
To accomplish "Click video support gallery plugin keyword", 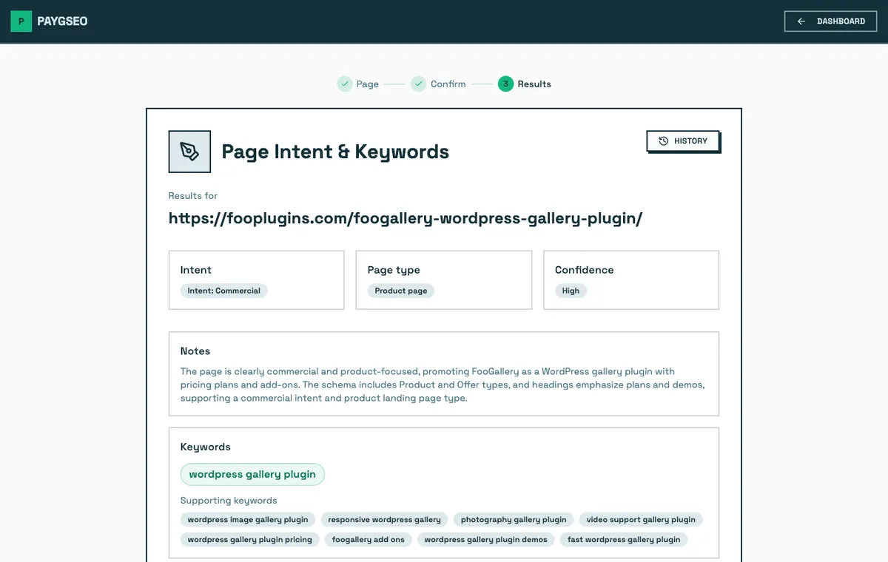I will point(641,519).
